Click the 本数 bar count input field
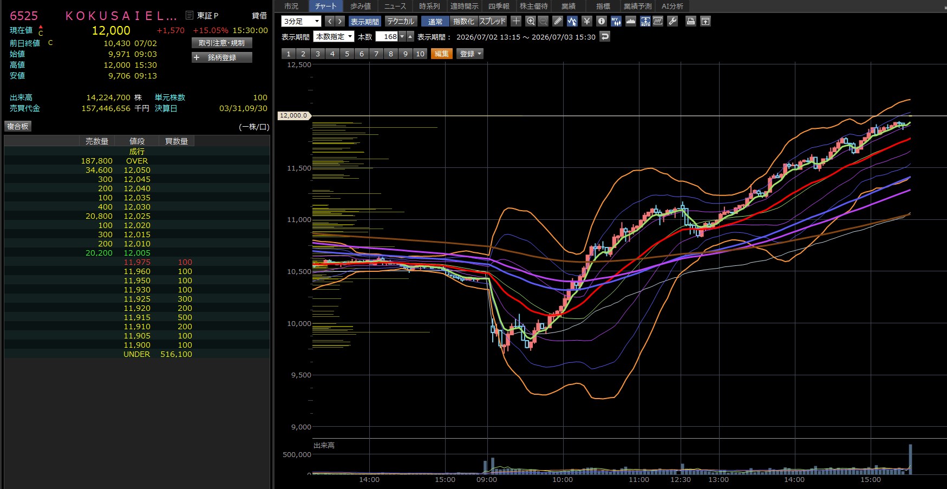 [x=387, y=37]
